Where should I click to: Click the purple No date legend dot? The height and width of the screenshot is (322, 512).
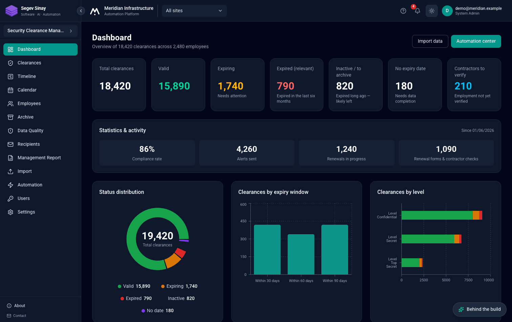[143, 311]
